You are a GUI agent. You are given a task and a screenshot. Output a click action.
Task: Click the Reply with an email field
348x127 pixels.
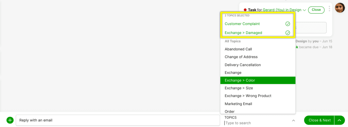point(118,120)
